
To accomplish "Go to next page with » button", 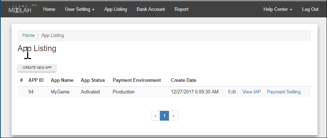I will coord(173,116).
